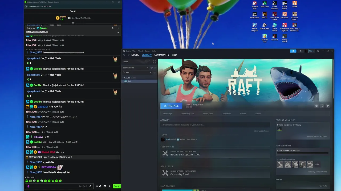The height and width of the screenshot is (191, 341).
Task: Collapse the Kick leaderboard header chevron
Action: [73, 23]
